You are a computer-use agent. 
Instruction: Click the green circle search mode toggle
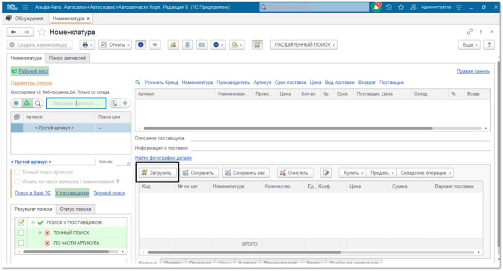(16, 103)
